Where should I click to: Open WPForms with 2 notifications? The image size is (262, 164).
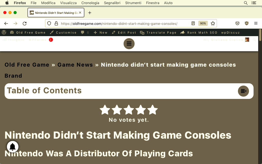41,40
